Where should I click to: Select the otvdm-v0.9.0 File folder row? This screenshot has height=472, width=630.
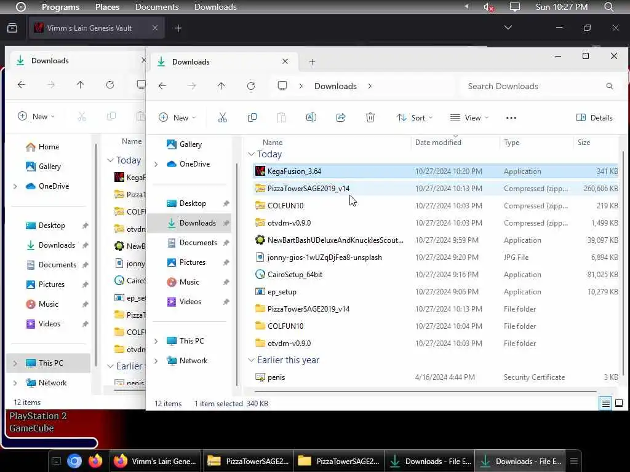click(436, 343)
